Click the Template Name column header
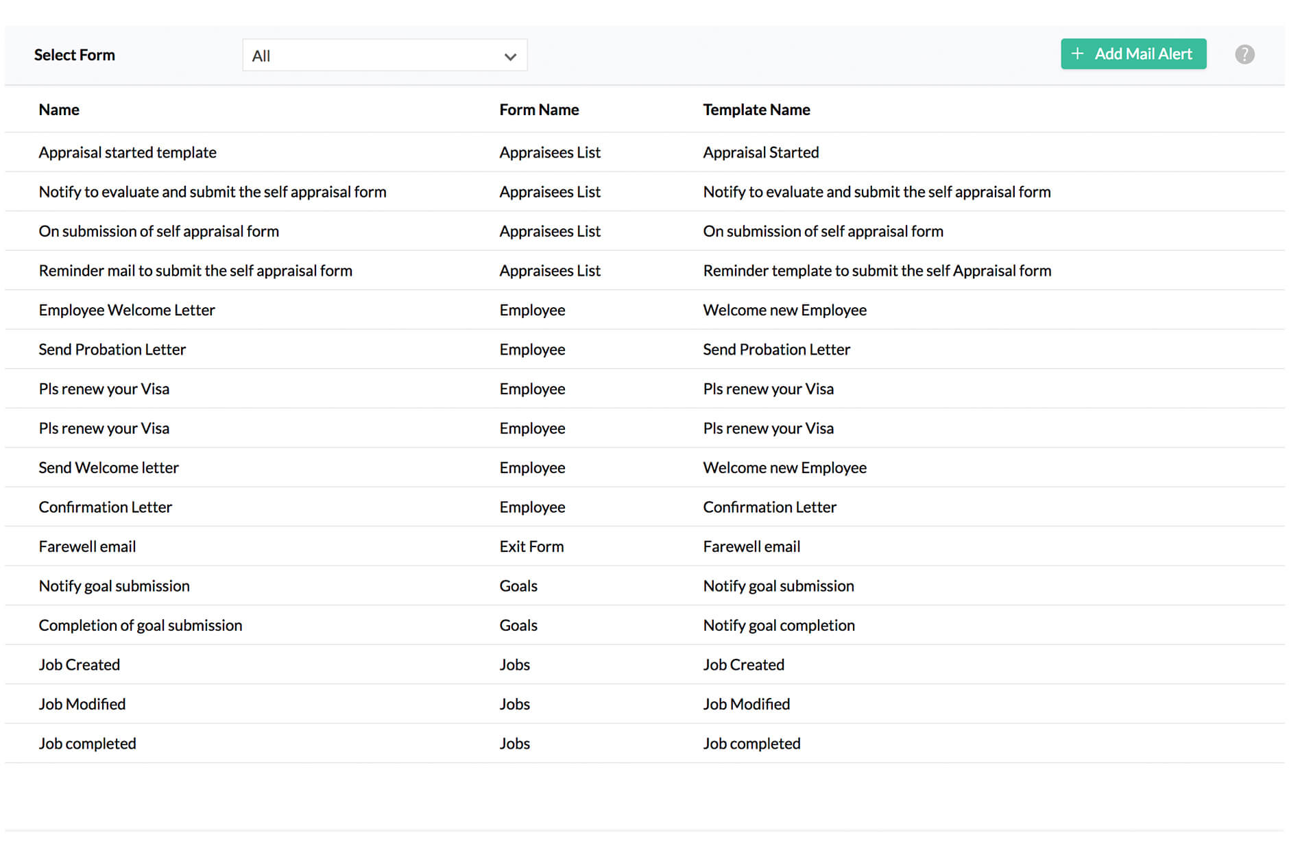Image resolution: width=1289 pixels, height=857 pixels. point(756,109)
